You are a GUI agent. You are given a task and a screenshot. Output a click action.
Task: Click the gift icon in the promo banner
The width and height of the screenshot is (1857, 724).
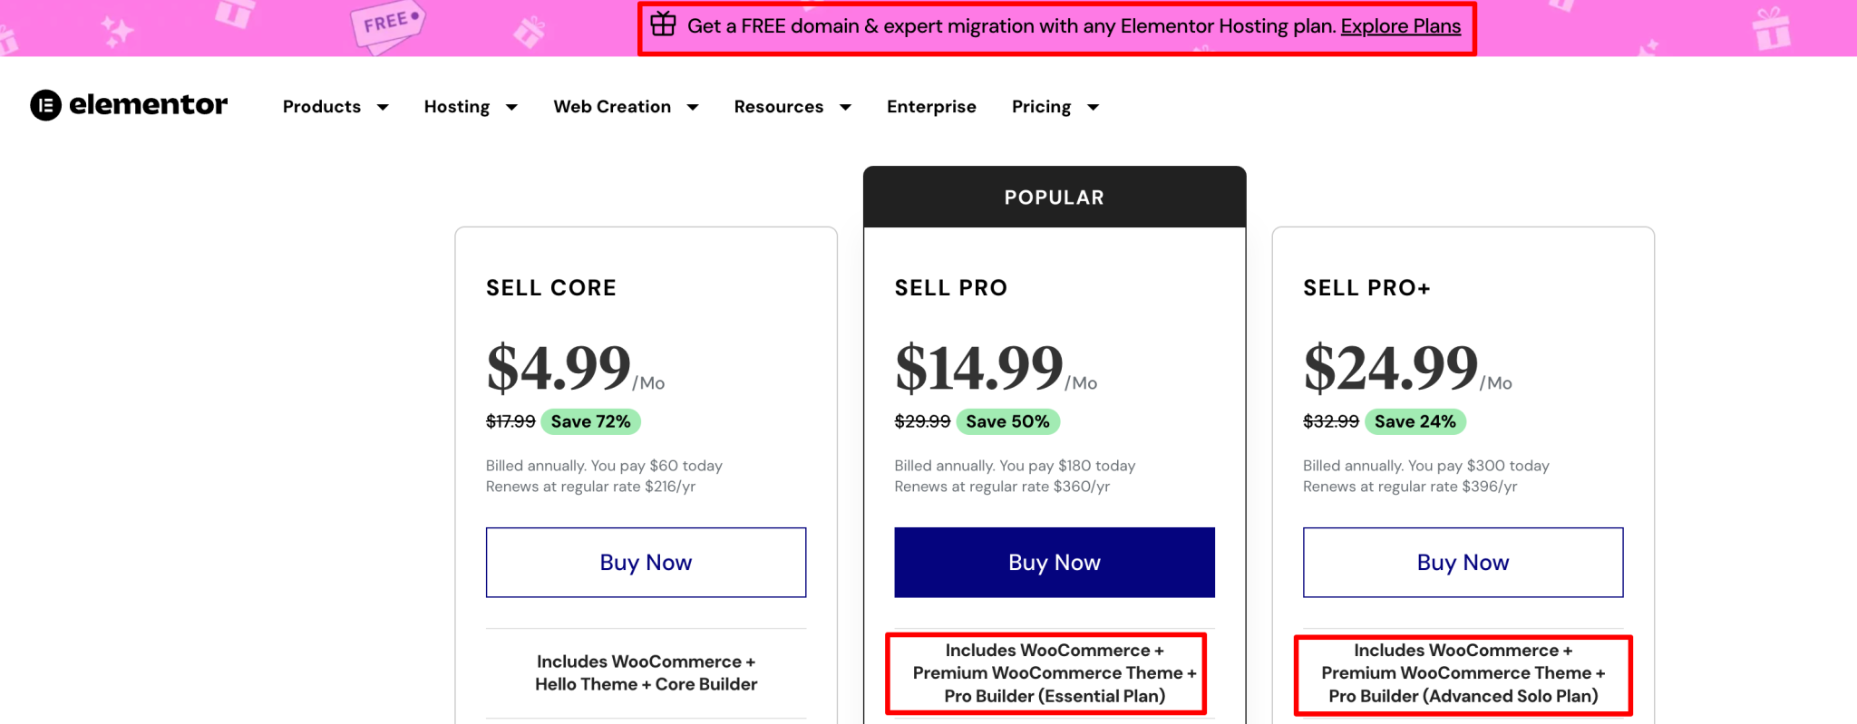[x=663, y=25]
